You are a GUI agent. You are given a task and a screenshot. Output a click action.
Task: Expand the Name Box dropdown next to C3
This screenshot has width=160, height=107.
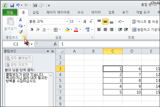click(31, 44)
